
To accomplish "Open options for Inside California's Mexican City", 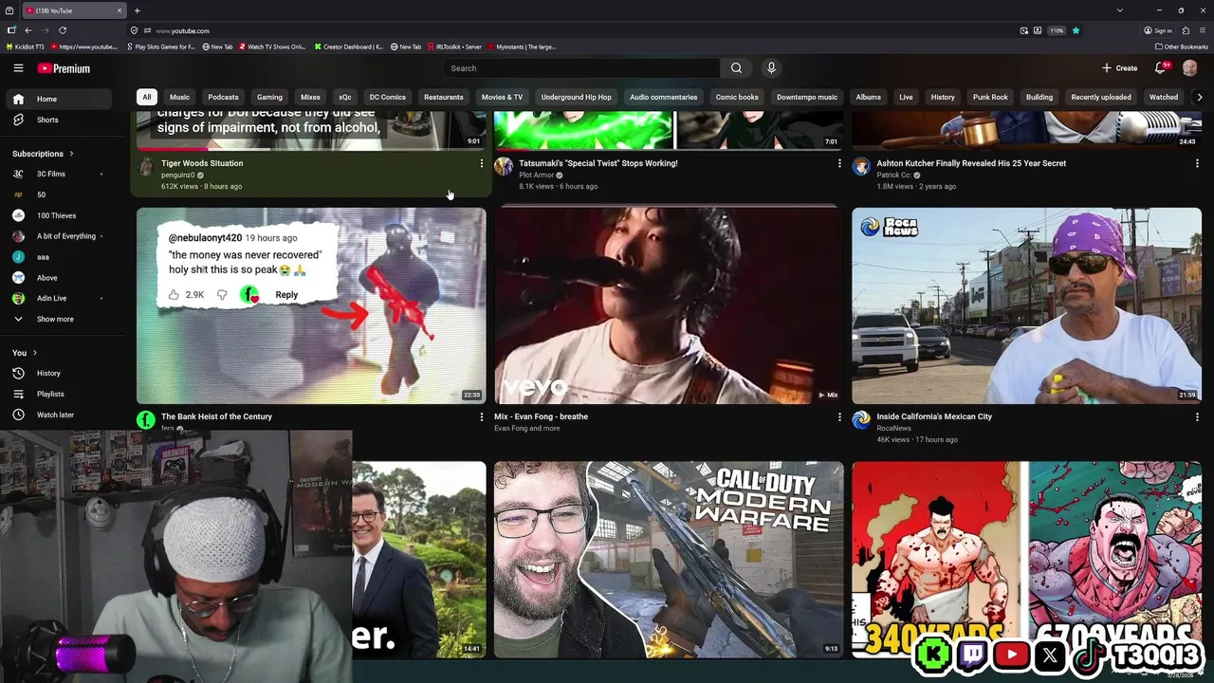I will click(x=1197, y=416).
